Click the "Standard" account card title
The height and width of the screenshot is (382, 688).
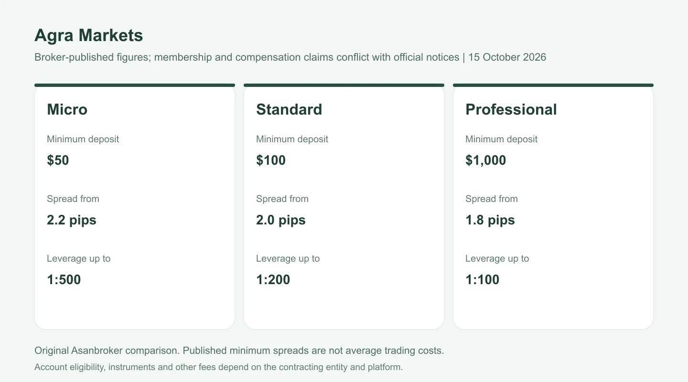[289, 109]
